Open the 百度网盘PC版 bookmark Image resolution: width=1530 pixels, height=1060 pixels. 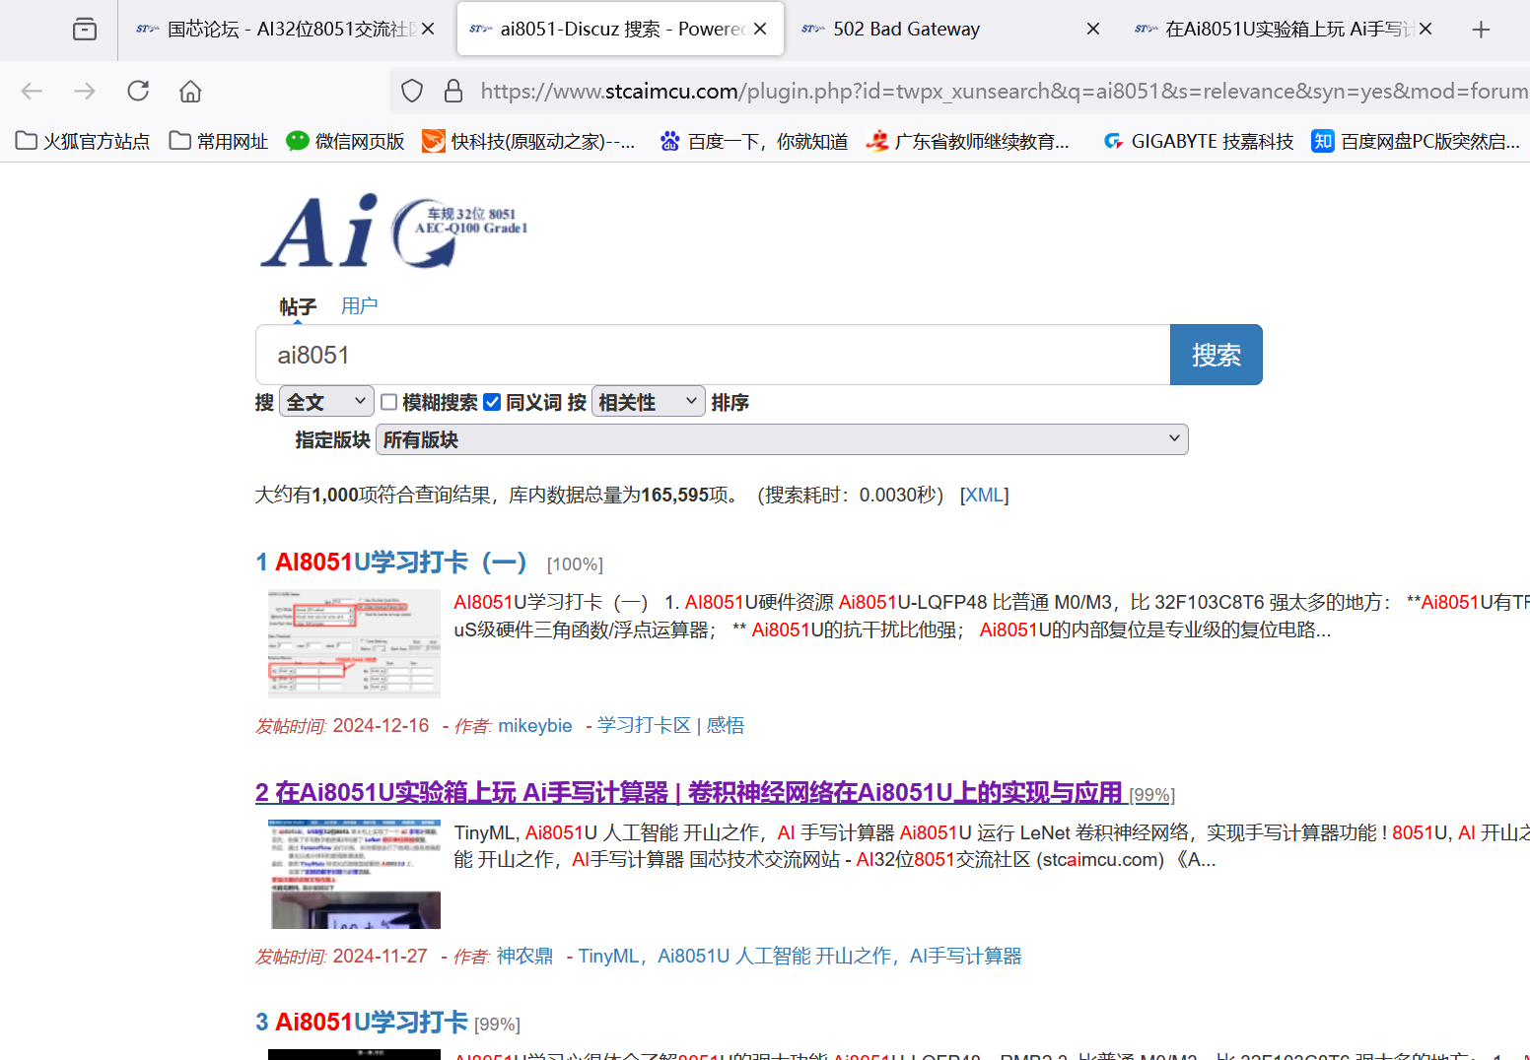1416,141
